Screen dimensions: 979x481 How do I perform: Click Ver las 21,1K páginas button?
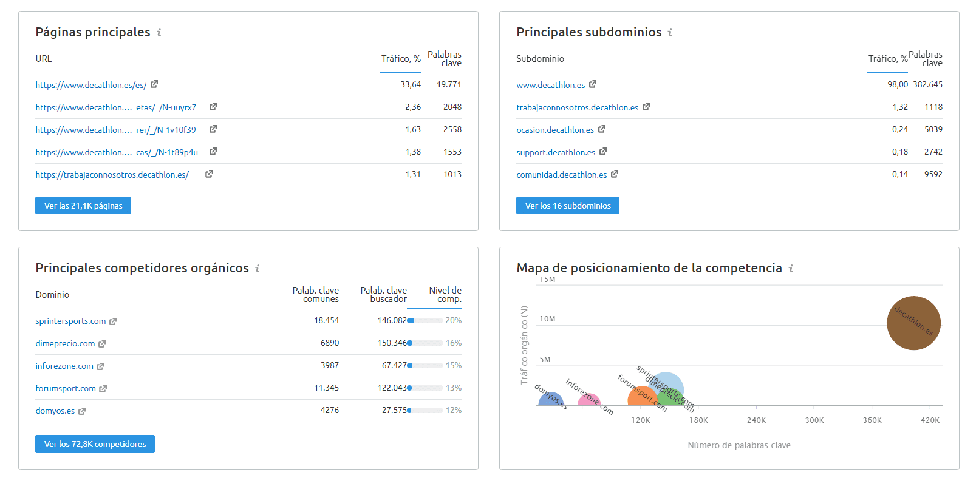[x=83, y=206]
